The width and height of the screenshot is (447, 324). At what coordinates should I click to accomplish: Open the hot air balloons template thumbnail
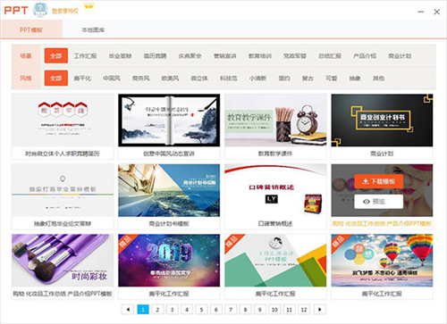pos(382,261)
